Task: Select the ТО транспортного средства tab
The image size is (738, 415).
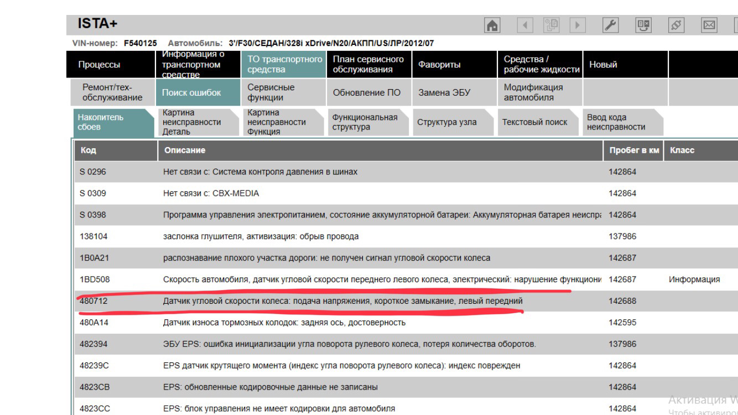Action: click(282, 65)
